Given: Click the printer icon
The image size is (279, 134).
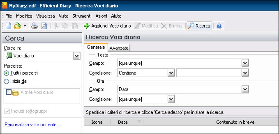Looking at the screenshot, I should click(x=34, y=26).
